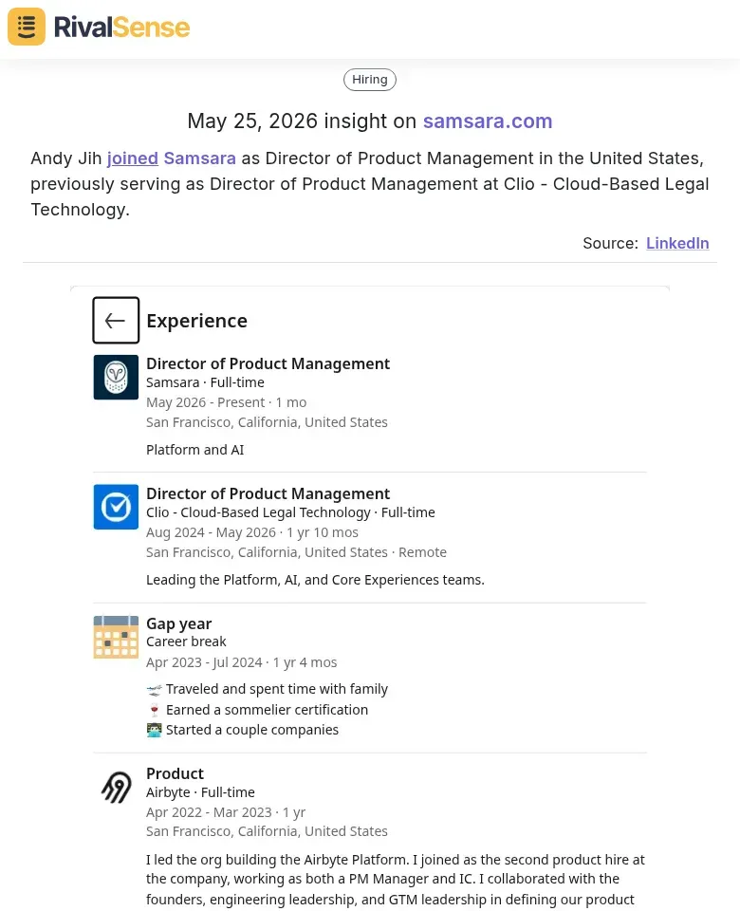Screen dimensions: 740x911
Task: Click the 'Product' job title
Action: 175,774
